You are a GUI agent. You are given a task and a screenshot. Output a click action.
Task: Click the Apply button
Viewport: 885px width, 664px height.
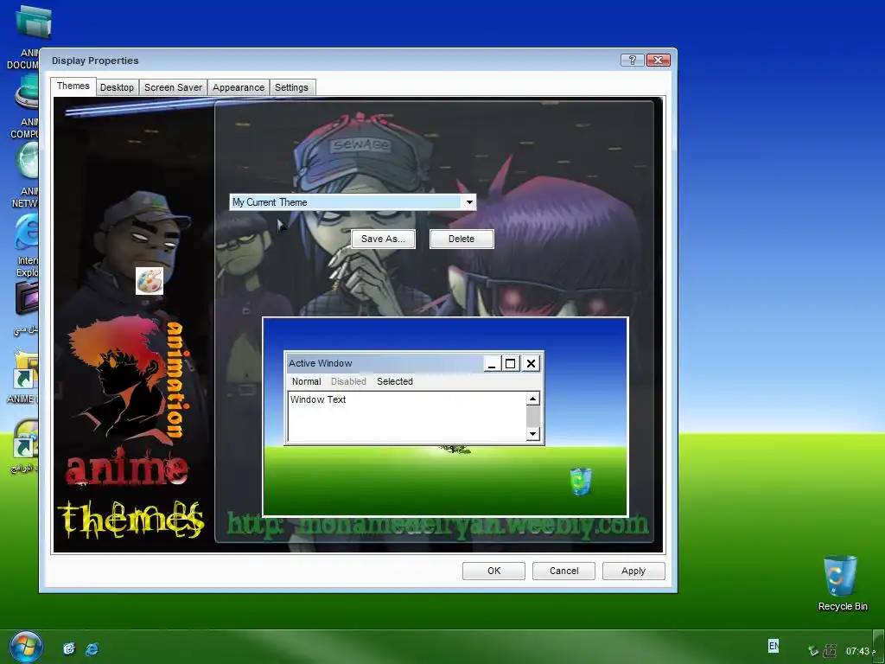coord(634,571)
